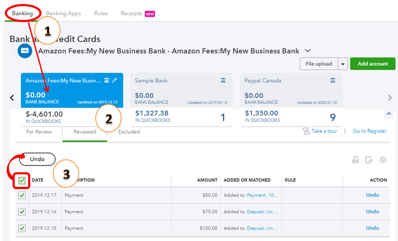
Task: Uncheck the 2019.12.17 payment row checkbox
Action: pyautogui.click(x=22, y=195)
